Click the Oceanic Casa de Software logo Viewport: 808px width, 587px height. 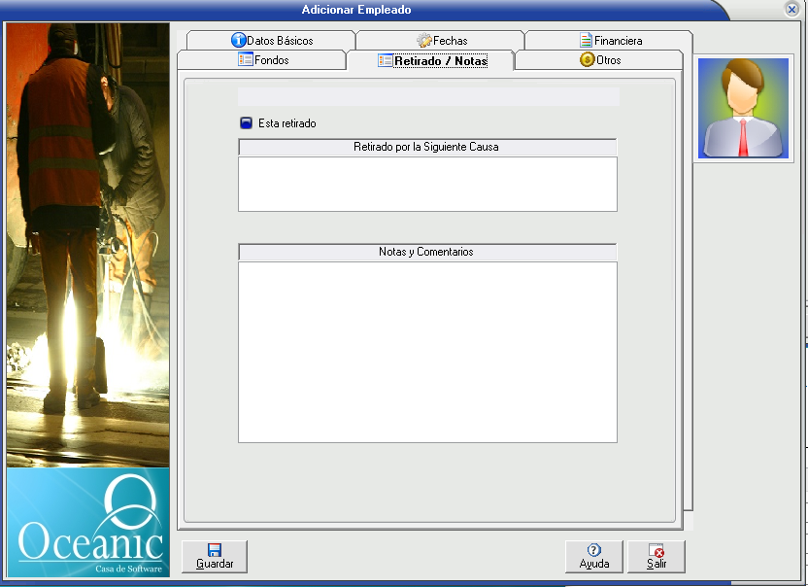[x=87, y=523]
